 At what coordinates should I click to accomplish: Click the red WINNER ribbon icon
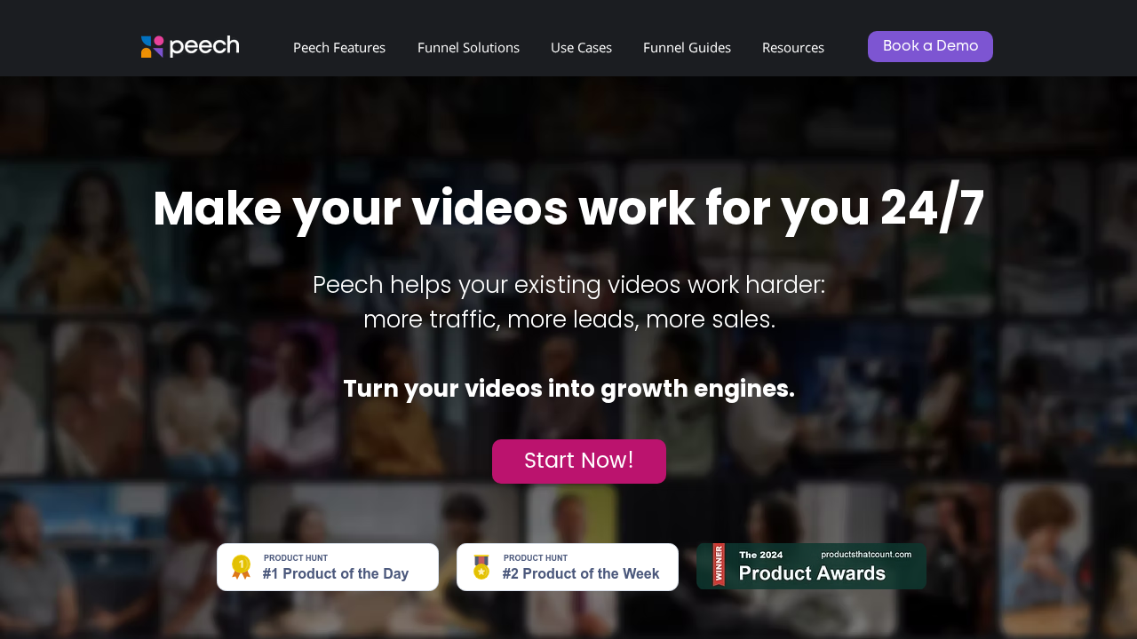[719, 565]
